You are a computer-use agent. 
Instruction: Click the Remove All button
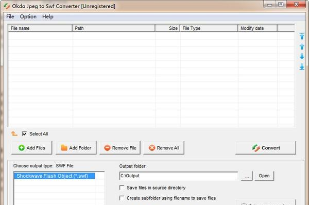[164, 148]
